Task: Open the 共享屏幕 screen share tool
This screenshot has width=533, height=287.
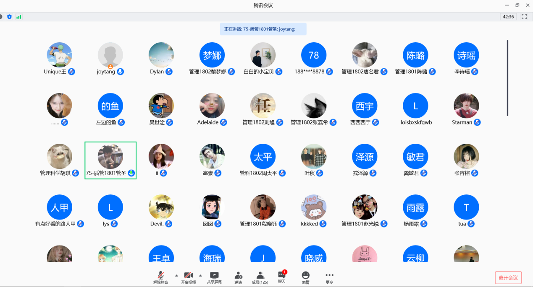Action: click(x=214, y=277)
